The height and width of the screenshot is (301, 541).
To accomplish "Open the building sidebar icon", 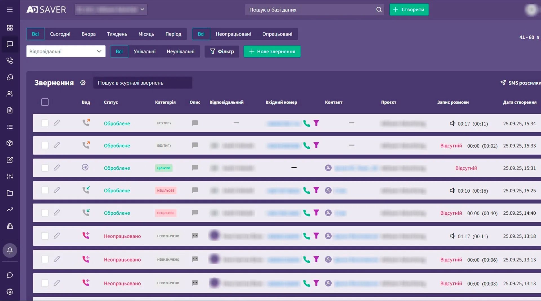I will click(10, 226).
